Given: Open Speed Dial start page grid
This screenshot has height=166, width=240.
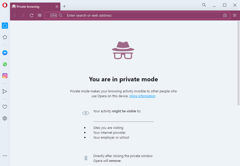Looking at the screenshot, I should [40, 15].
